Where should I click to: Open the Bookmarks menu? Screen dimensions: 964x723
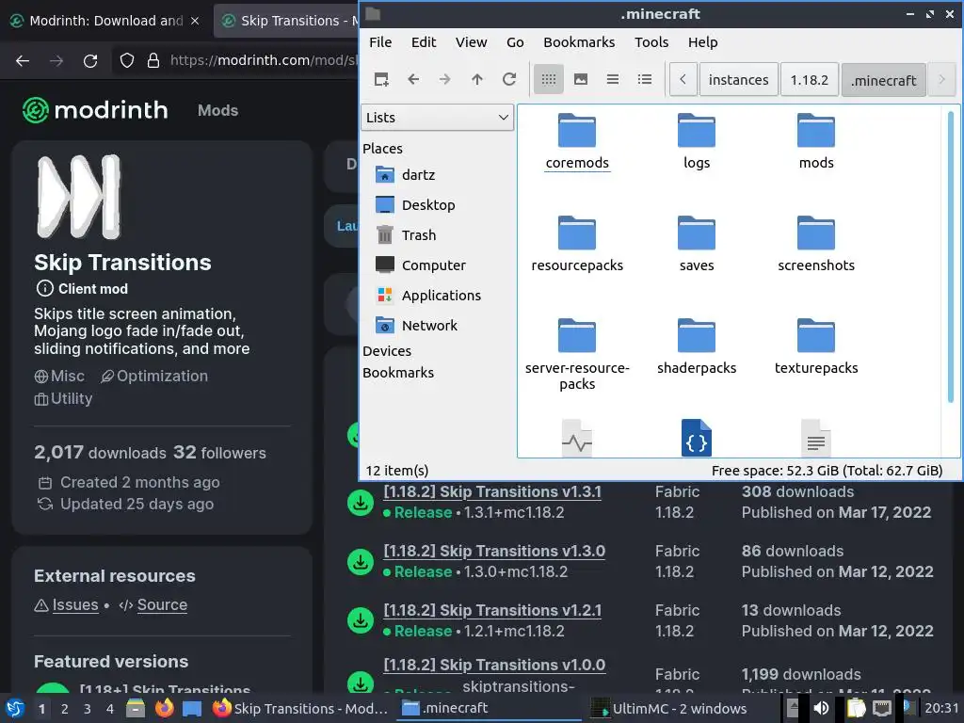coord(579,41)
